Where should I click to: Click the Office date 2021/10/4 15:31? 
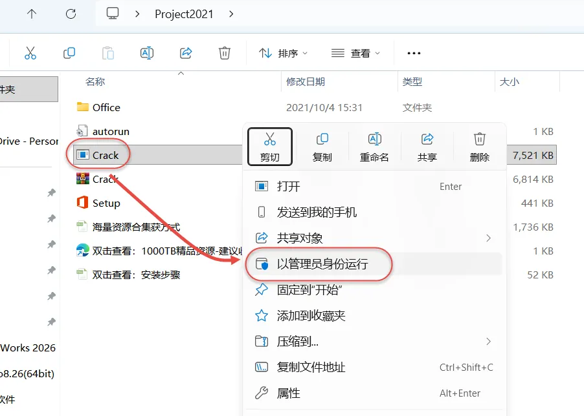[324, 108]
